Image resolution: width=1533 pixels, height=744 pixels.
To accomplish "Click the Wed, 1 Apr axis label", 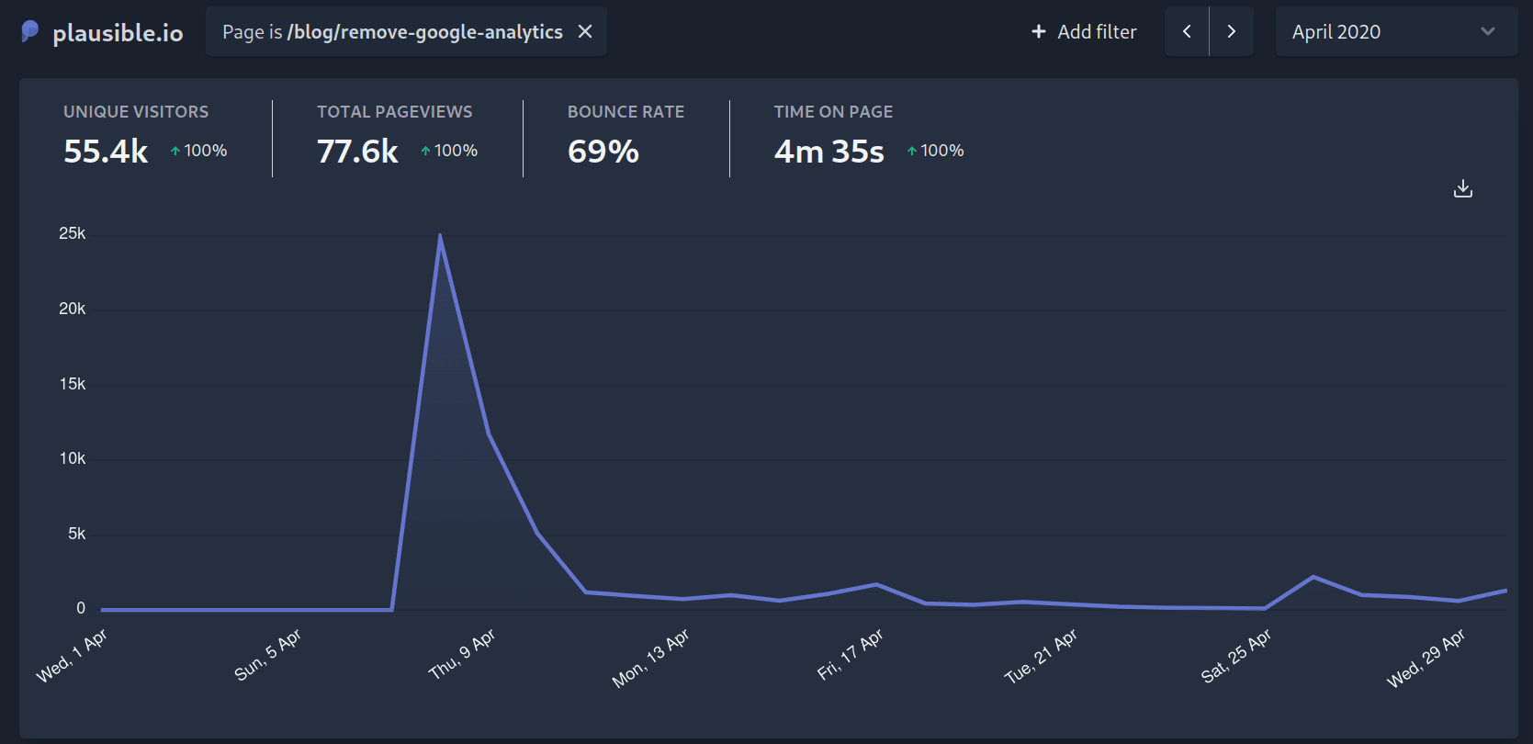I will [72, 655].
